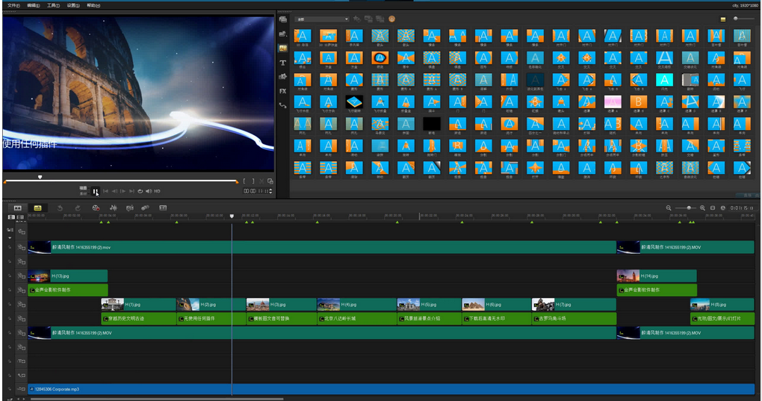Open the Title (T) library icon
This screenshot has width=762, height=401.
tap(283, 63)
